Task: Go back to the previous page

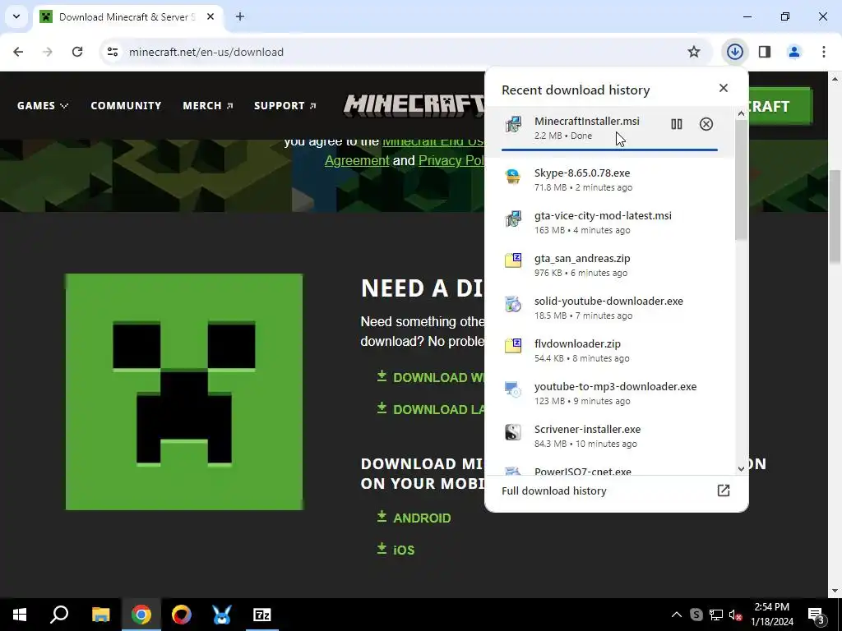Action: 18,52
